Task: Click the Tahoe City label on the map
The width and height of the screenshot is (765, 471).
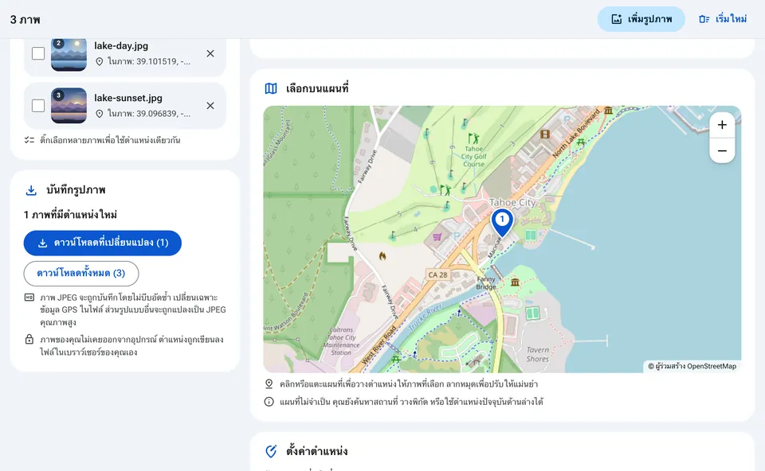Action: [x=512, y=203]
